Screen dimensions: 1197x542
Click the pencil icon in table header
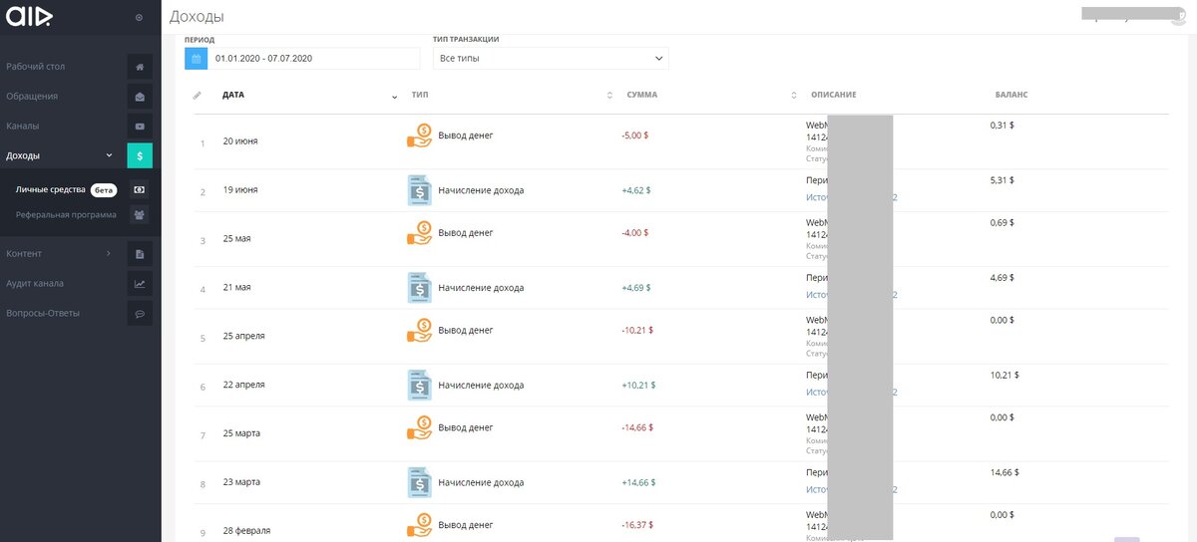coord(197,95)
